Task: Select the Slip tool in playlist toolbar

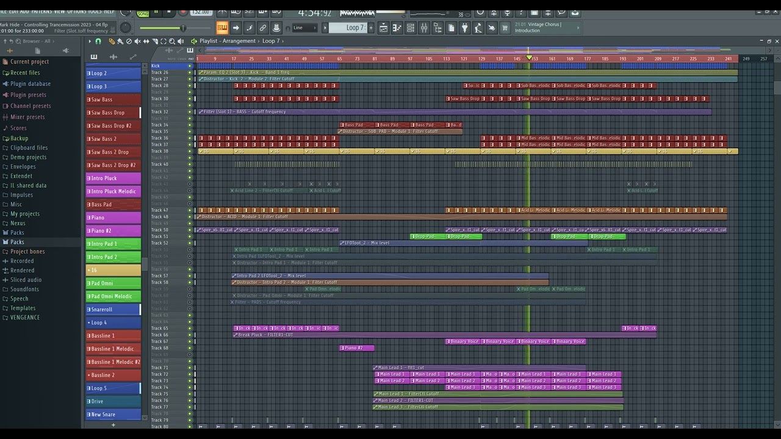Action: (146, 41)
